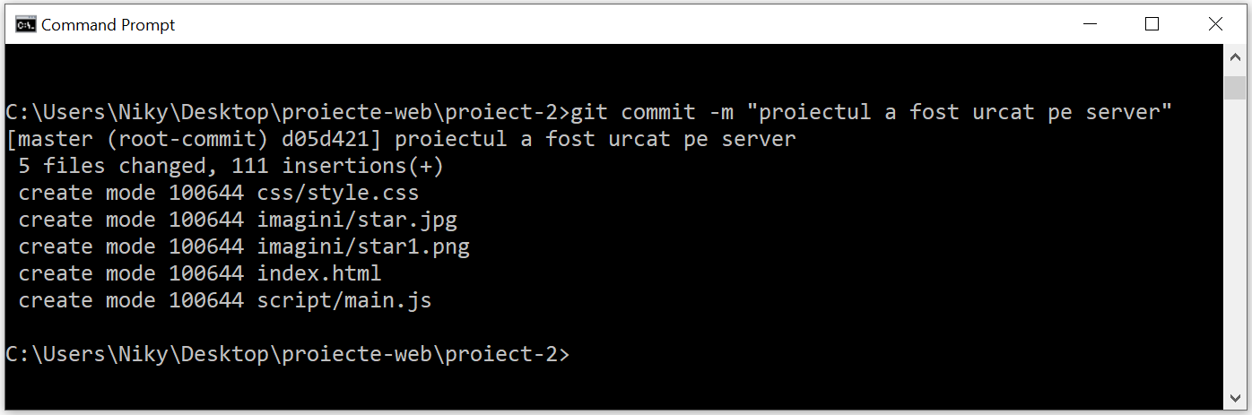
Task: Click the scrollbar up arrow
Action: tap(1234, 56)
